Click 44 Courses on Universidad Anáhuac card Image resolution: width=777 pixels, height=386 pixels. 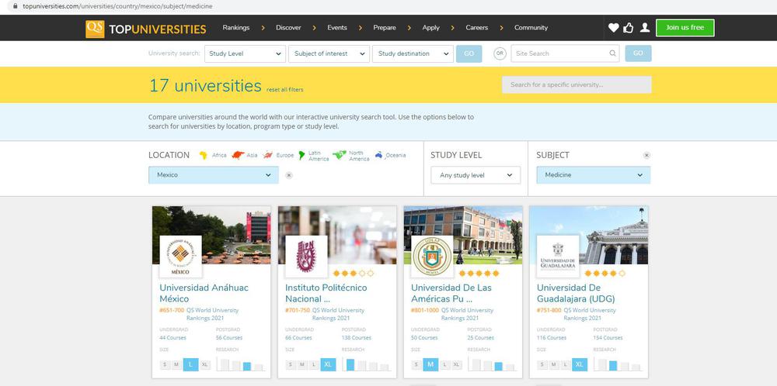tap(173, 338)
